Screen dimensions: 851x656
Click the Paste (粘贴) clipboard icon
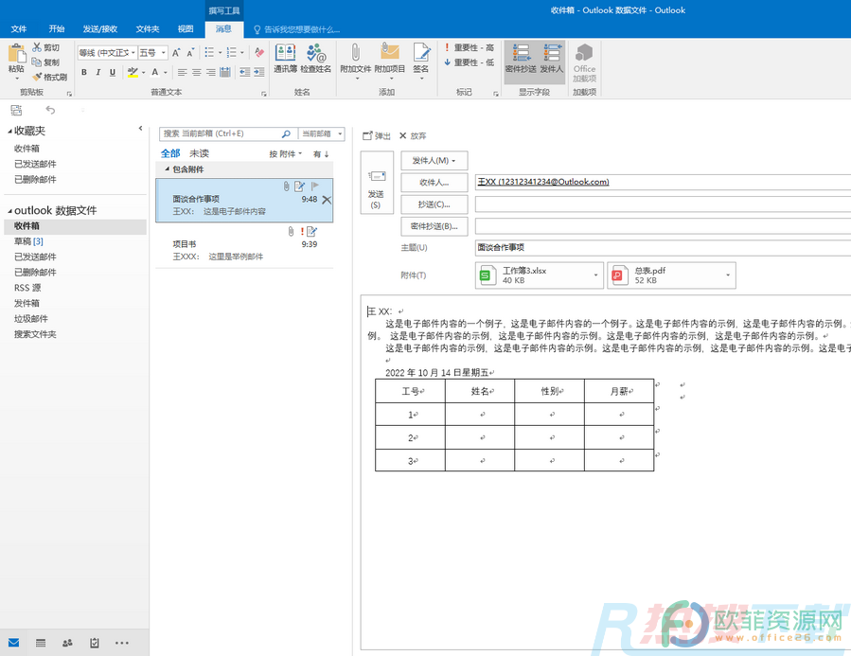16,54
